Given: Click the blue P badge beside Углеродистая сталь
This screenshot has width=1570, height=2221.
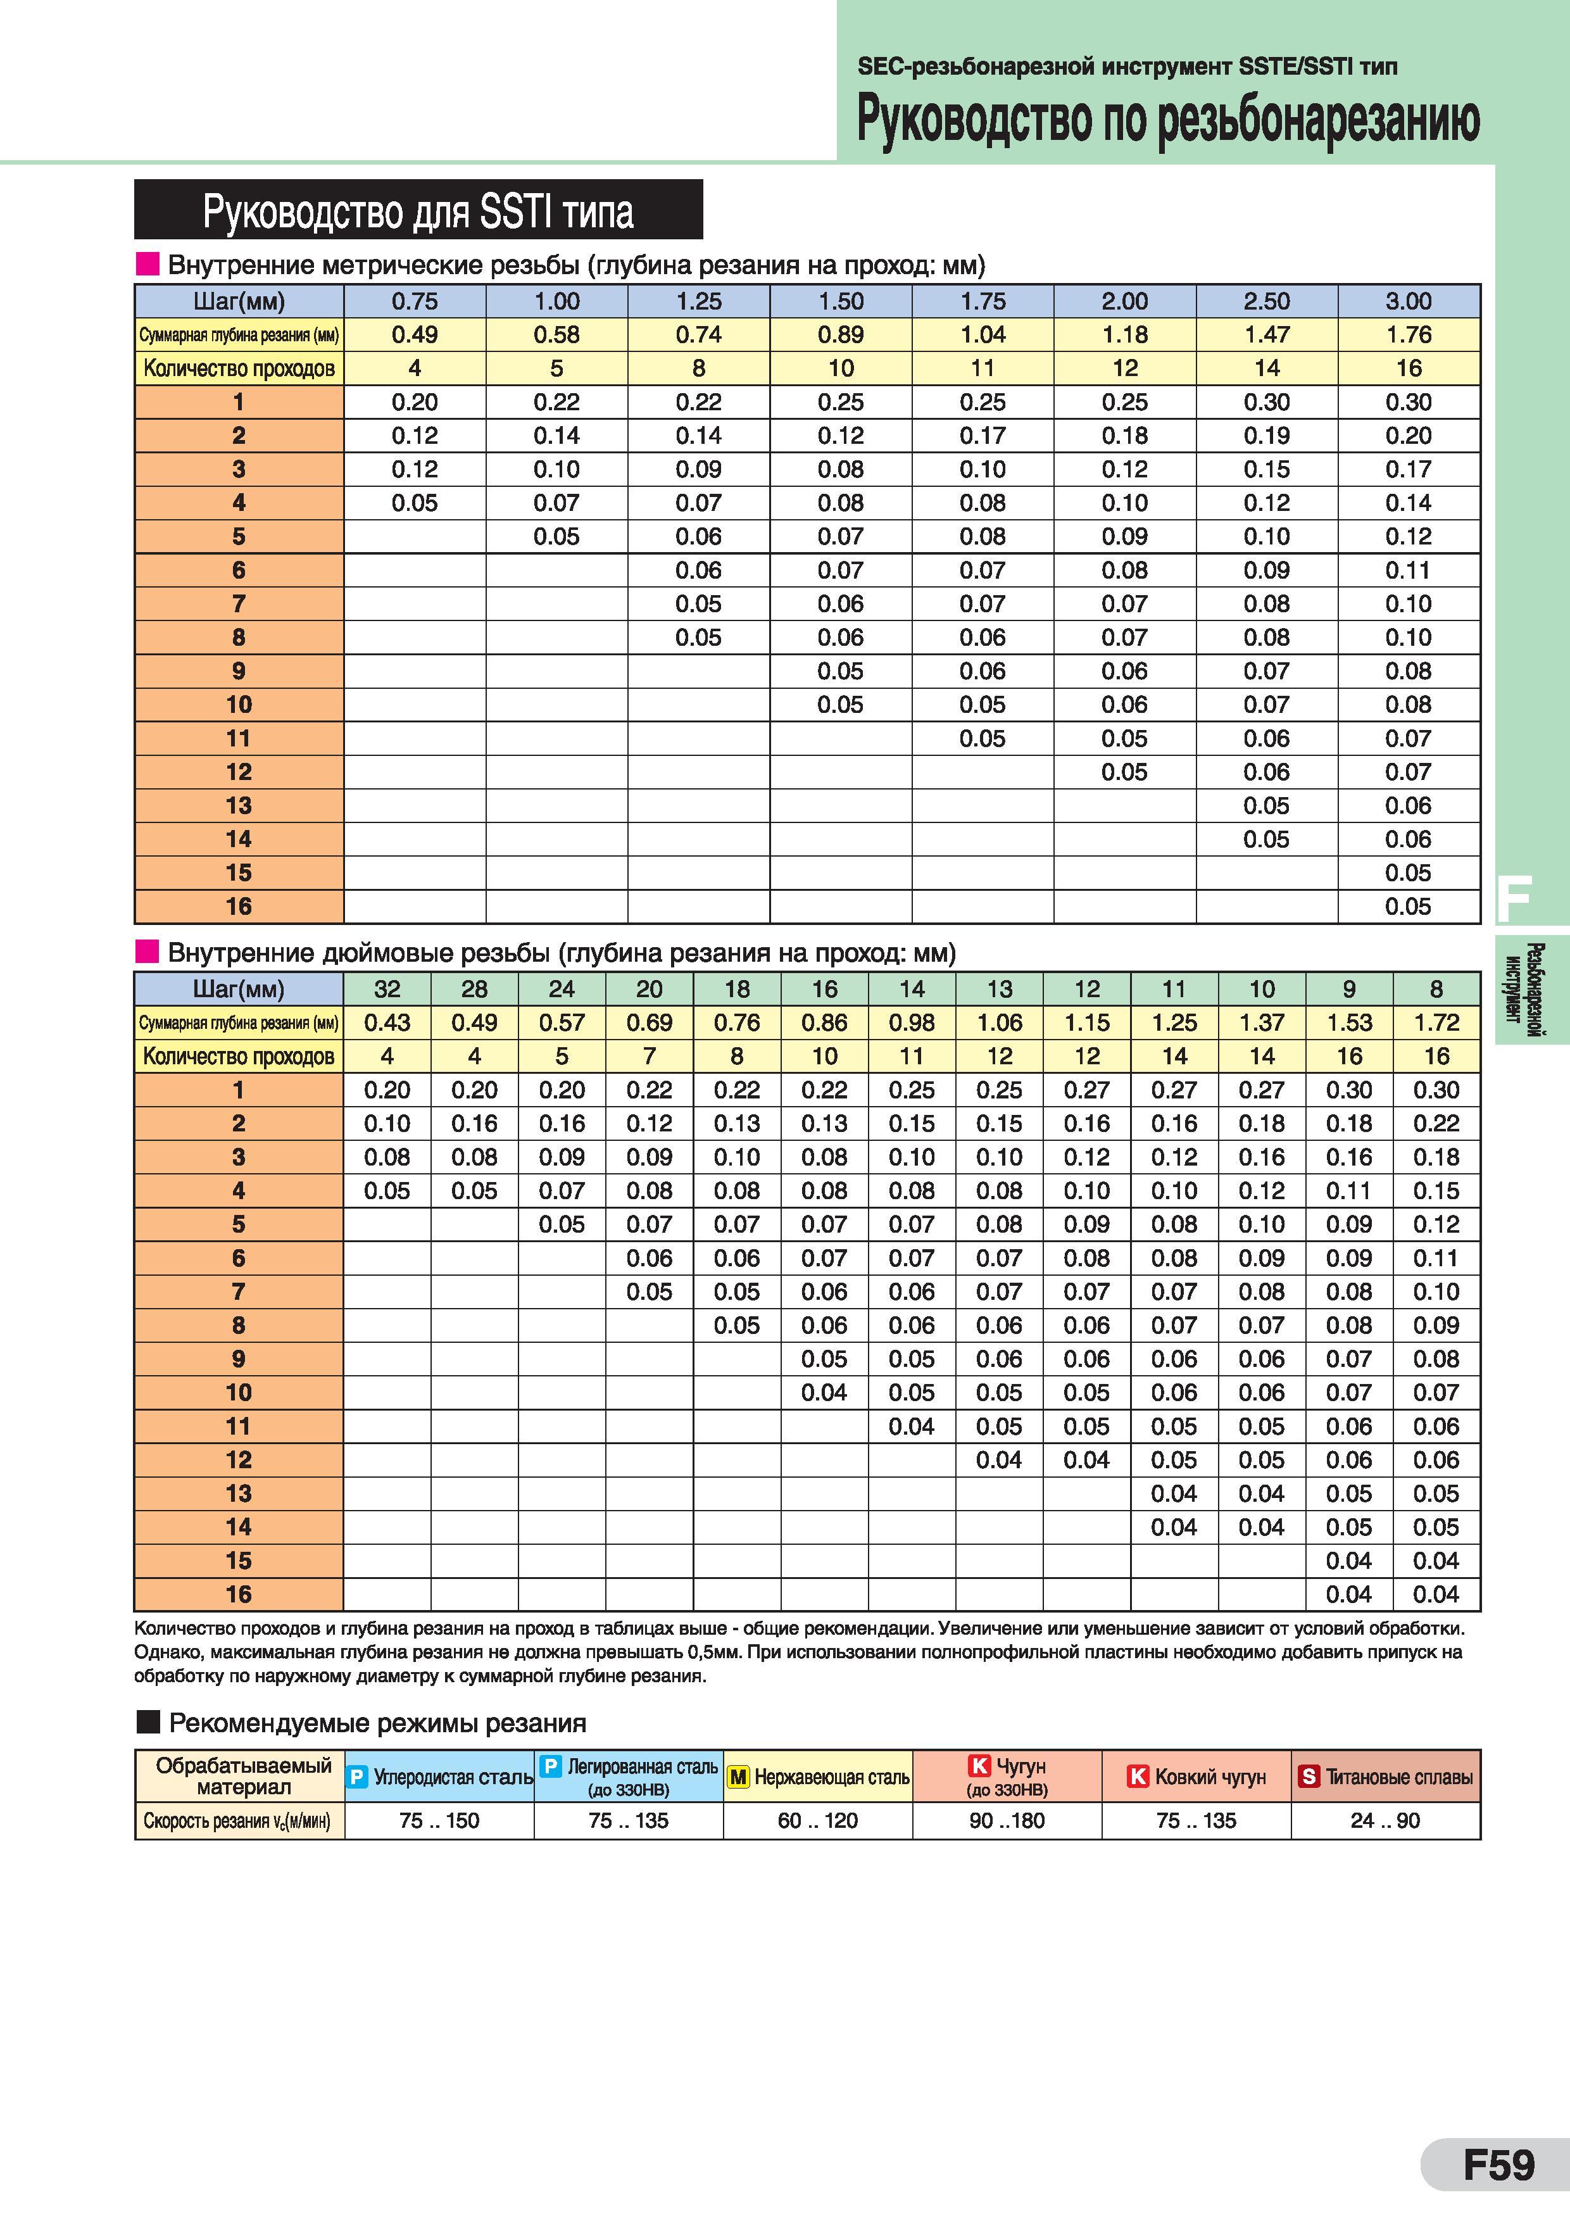Looking at the screenshot, I should click(x=357, y=1777).
